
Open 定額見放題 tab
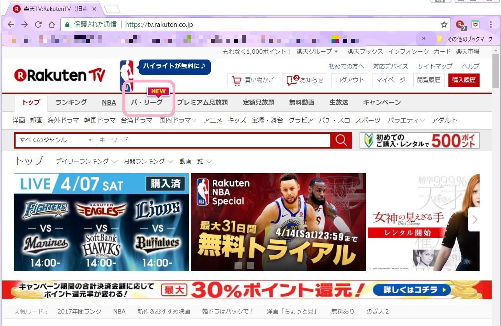[259, 102]
